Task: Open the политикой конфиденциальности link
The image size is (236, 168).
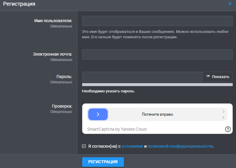Action: pos(180,146)
